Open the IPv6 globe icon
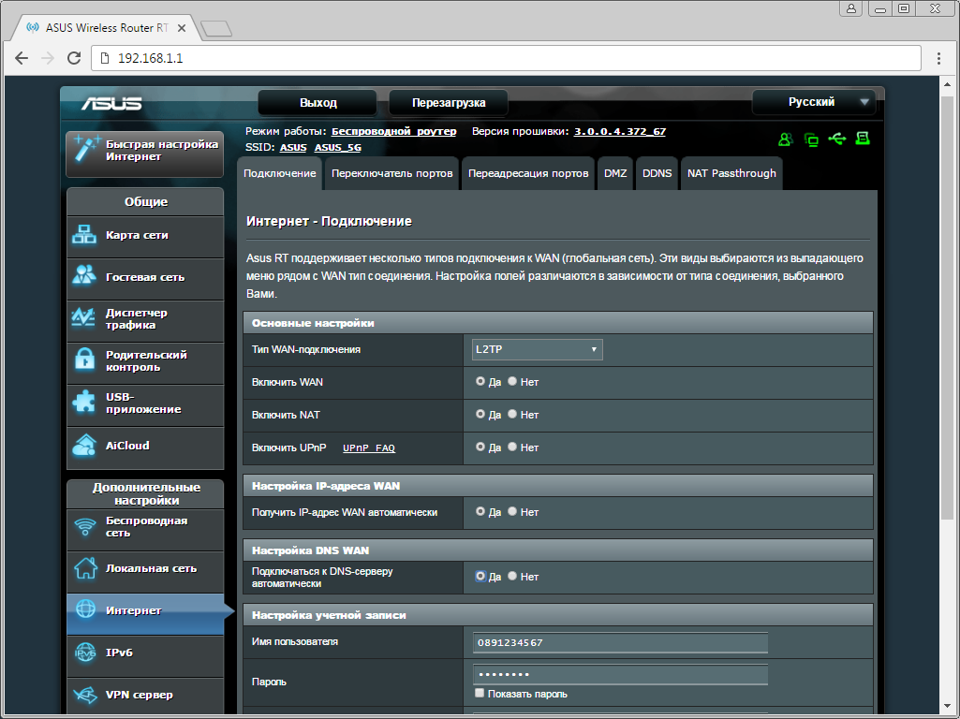The height and width of the screenshot is (719, 960). click(x=85, y=653)
